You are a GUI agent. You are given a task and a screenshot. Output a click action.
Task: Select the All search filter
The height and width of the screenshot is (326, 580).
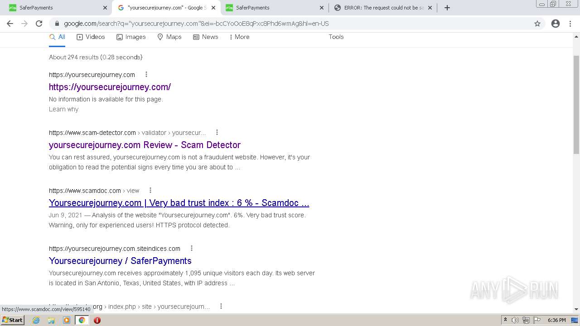[57, 37]
